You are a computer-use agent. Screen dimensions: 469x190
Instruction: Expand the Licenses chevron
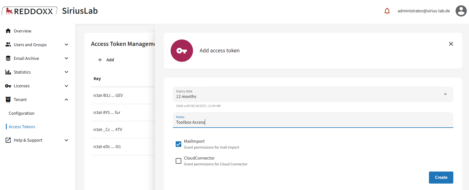[66, 86]
